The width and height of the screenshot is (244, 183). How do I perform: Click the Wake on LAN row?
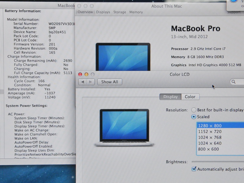tap(26, 138)
